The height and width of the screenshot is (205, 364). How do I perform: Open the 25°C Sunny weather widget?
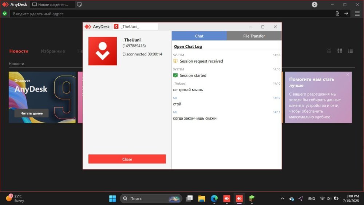click(x=15, y=198)
